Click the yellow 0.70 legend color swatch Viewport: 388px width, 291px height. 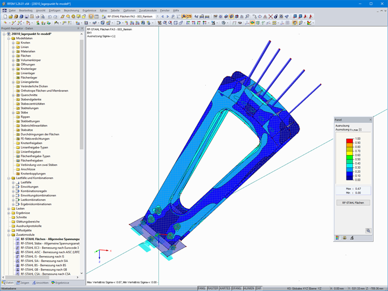tap(349, 153)
